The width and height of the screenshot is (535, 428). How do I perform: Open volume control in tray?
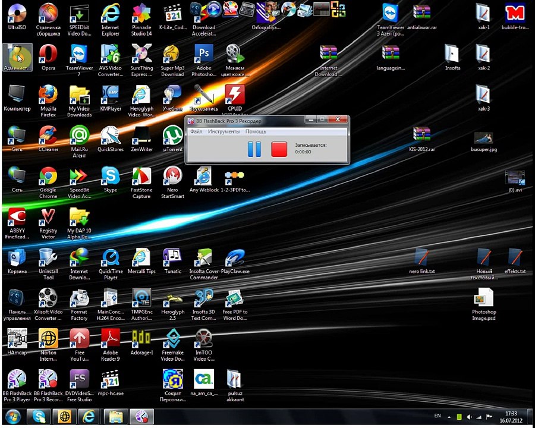tap(469, 417)
